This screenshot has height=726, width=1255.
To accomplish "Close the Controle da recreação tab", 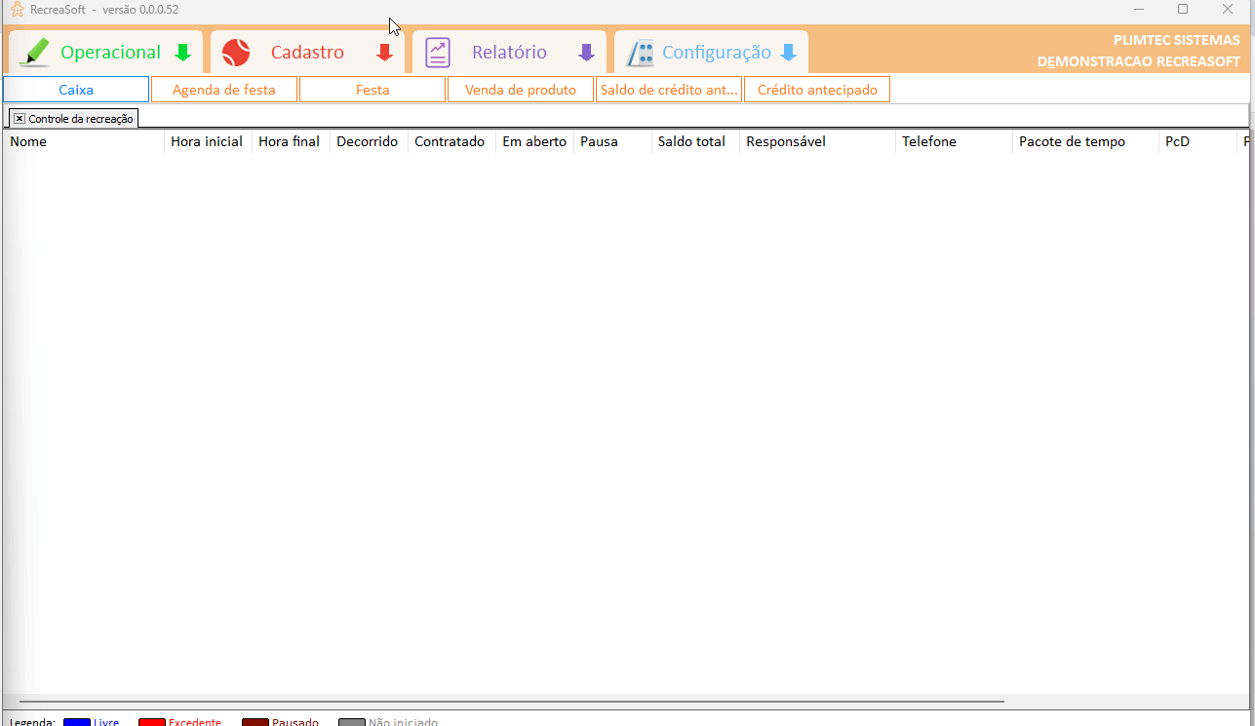I will tap(20, 118).
